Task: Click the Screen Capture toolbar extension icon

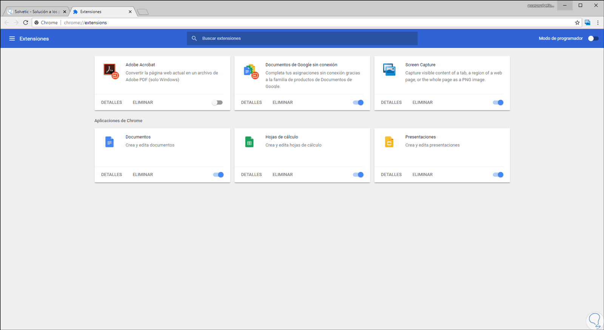Action: (587, 23)
